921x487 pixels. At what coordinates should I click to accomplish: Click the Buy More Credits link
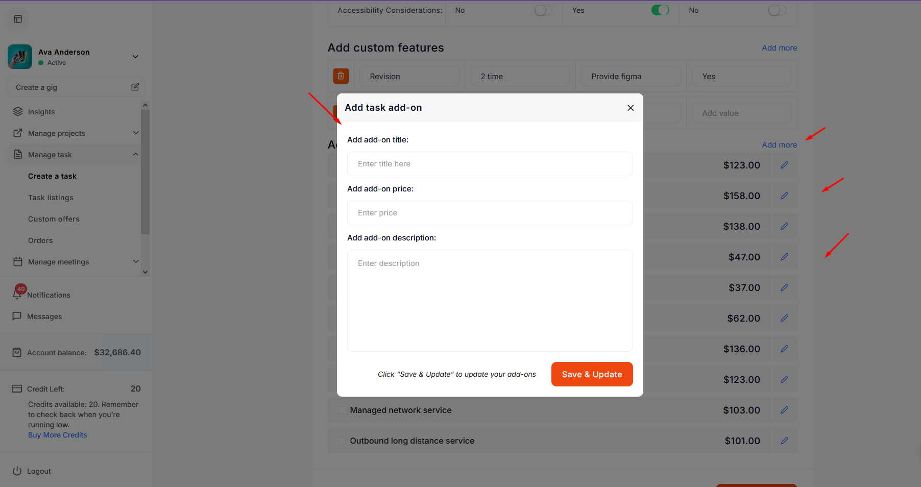pos(58,435)
